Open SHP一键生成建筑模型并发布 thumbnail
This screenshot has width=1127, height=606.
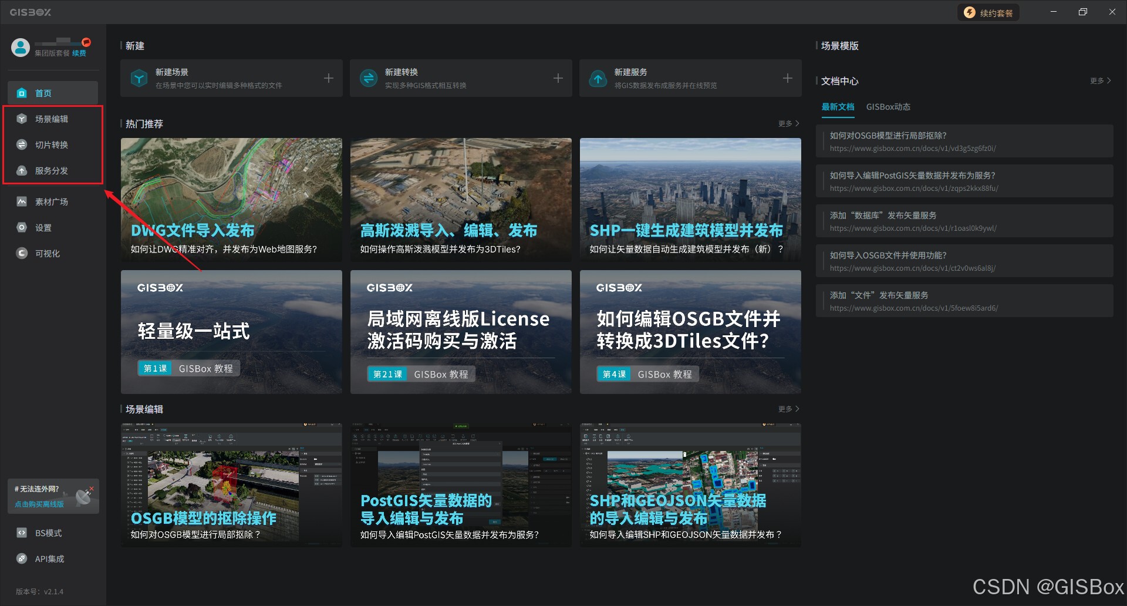point(690,200)
